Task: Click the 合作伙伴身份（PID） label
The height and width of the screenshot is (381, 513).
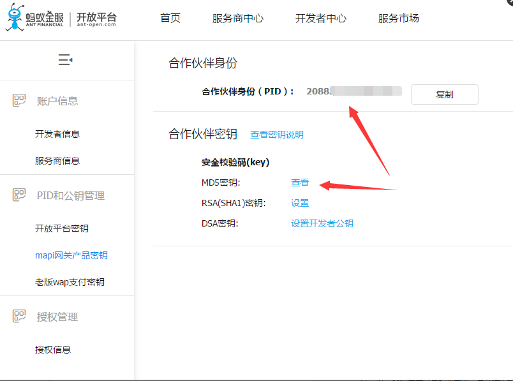Action: (x=248, y=91)
